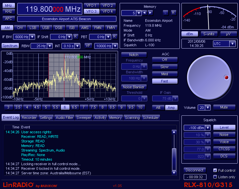Enable the Noise Blanker
This screenshot has width=239, height=189.
coord(134,87)
